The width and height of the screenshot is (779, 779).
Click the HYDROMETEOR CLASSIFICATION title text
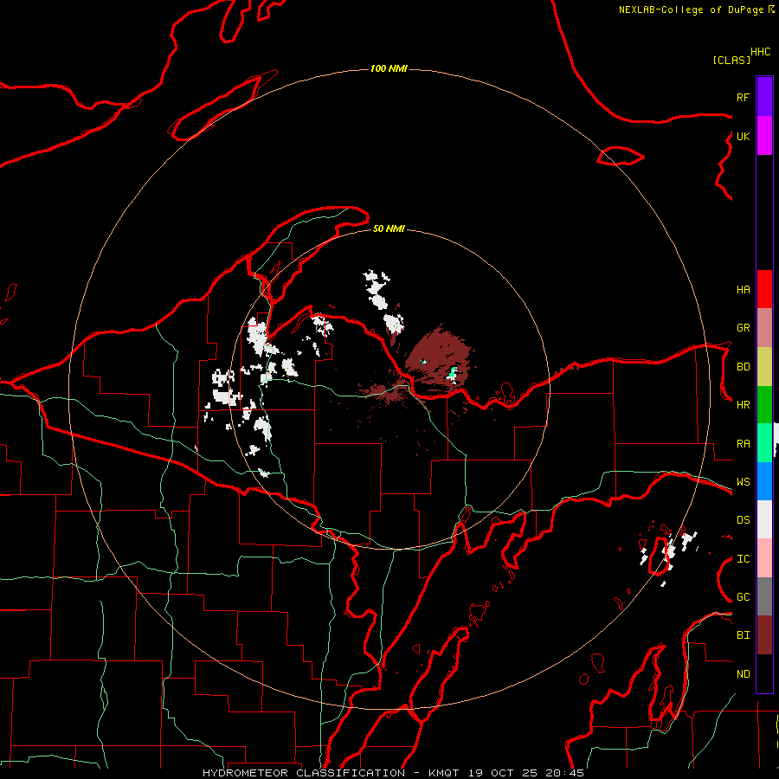point(304,773)
